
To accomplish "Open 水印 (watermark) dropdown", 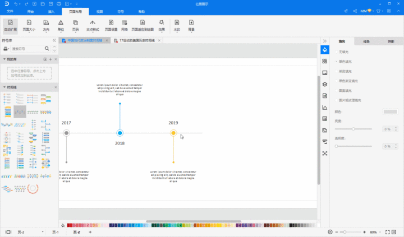I will click(177, 25).
